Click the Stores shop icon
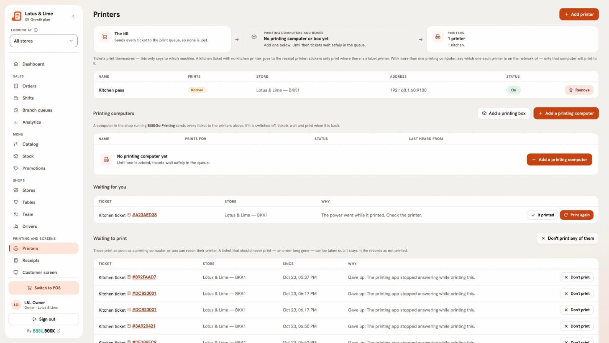Image resolution: width=609 pixels, height=343 pixels. coord(16,190)
